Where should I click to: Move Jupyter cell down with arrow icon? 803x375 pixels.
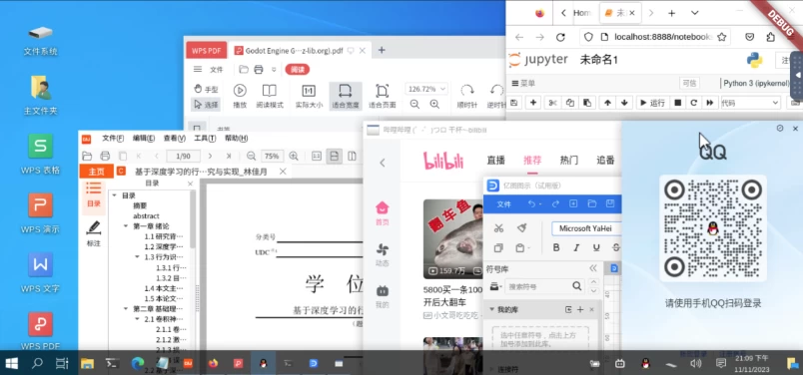coord(624,103)
